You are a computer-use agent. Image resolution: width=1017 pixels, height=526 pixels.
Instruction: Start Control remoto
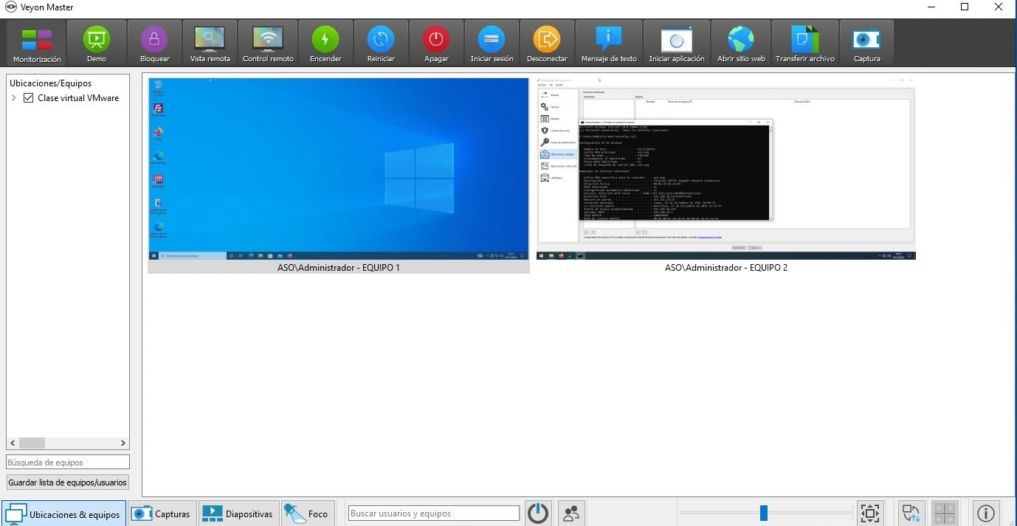(x=268, y=44)
